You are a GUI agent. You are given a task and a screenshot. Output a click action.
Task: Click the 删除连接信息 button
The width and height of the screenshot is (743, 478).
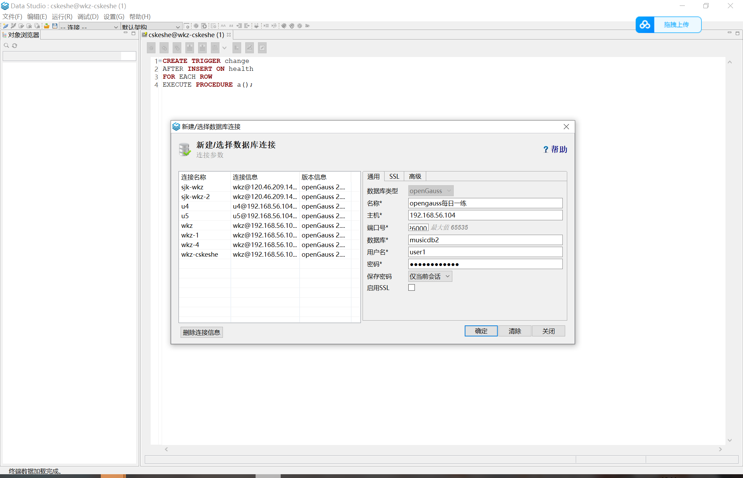coord(202,332)
